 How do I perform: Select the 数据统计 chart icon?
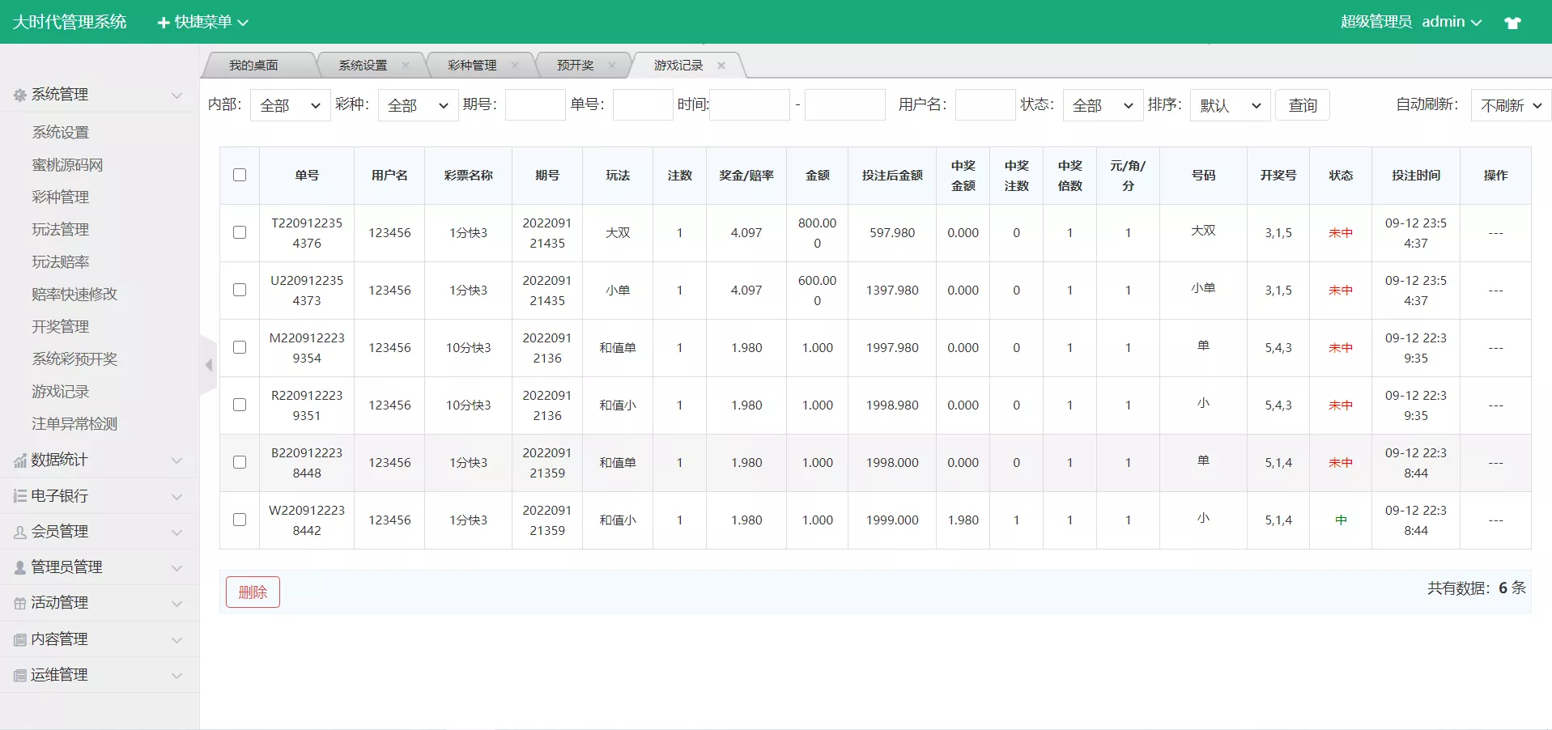(19, 460)
